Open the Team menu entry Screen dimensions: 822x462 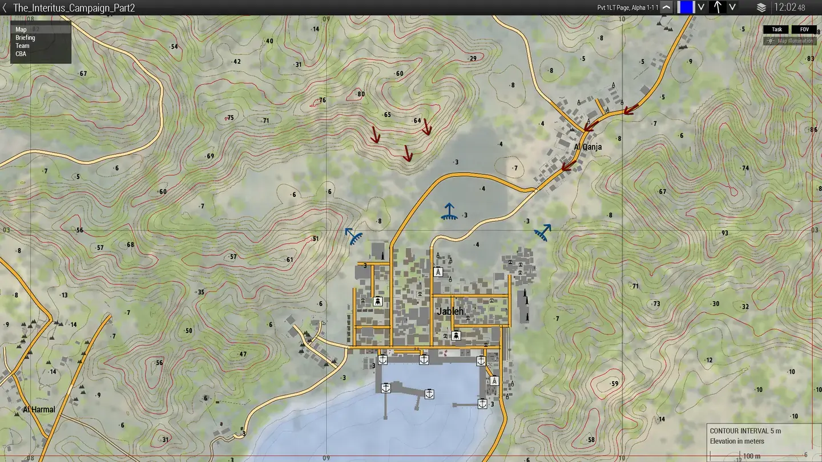[22, 46]
